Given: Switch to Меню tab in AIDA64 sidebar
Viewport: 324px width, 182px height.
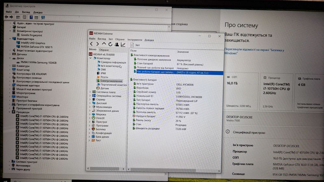Looking at the screenshot, I should [x=93, y=49].
